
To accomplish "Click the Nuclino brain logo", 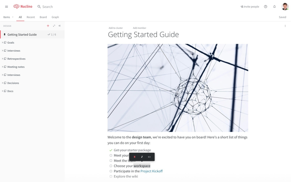I will click(x=16, y=6).
